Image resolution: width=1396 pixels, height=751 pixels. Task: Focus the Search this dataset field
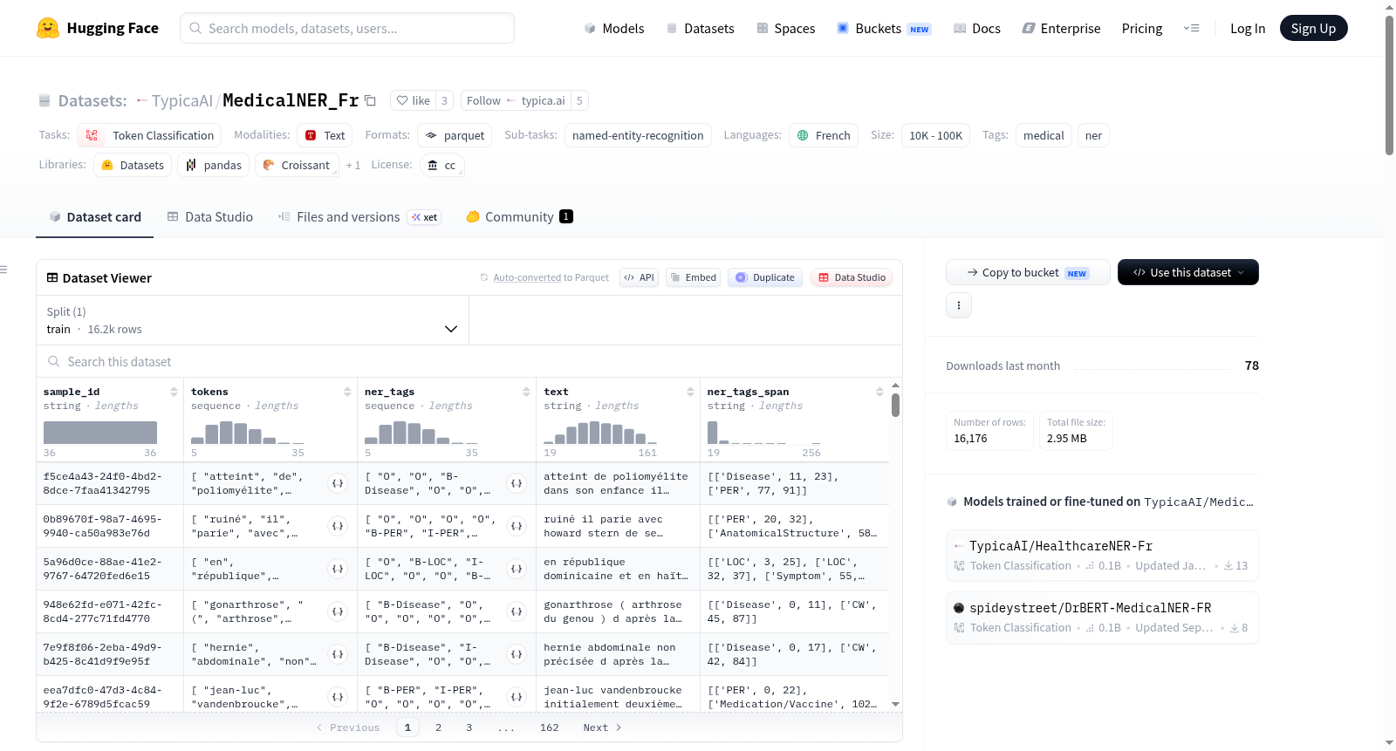(469, 361)
